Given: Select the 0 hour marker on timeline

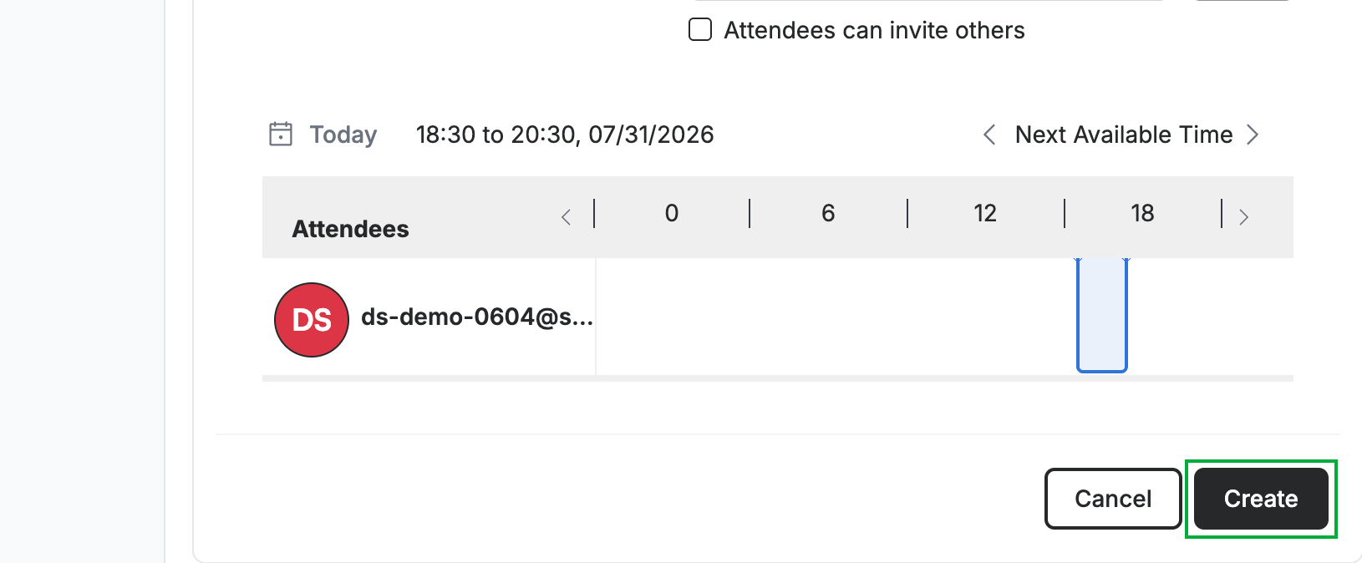Looking at the screenshot, I should pyautogui.click(x=672, y=213).
